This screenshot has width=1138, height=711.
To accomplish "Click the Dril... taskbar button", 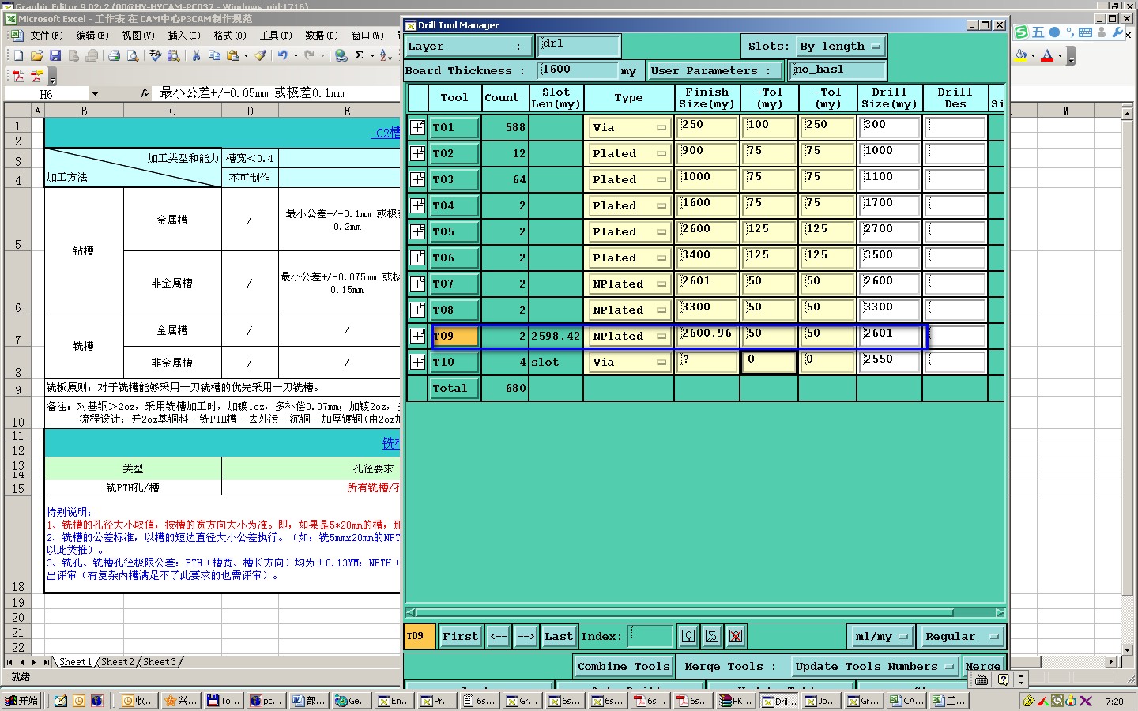I will click(x=778, y=700).
